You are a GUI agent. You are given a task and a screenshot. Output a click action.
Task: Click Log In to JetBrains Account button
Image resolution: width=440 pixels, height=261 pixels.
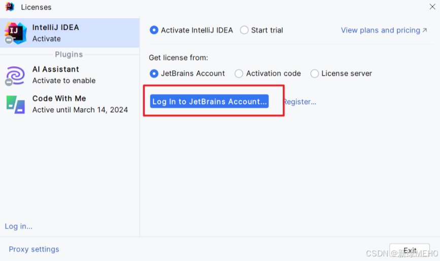coord(209,101)
